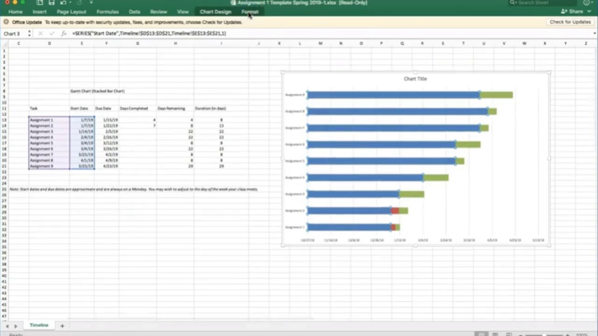
Task: Click the blue bar for Assignment 5
Action: point(381,161)
